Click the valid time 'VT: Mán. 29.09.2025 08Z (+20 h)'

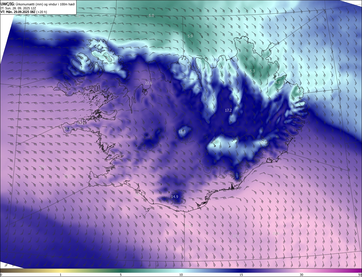click(24, 12)
